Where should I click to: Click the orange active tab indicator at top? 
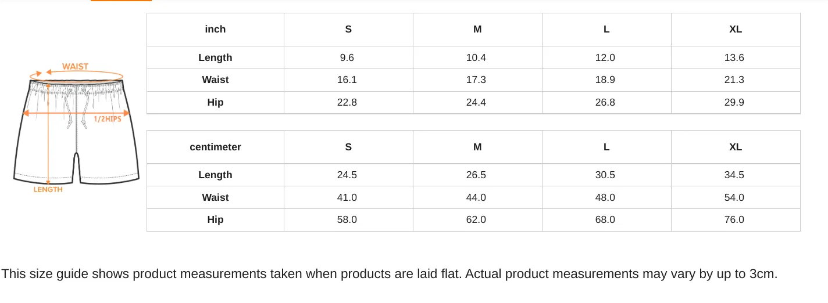coord(121,1)
